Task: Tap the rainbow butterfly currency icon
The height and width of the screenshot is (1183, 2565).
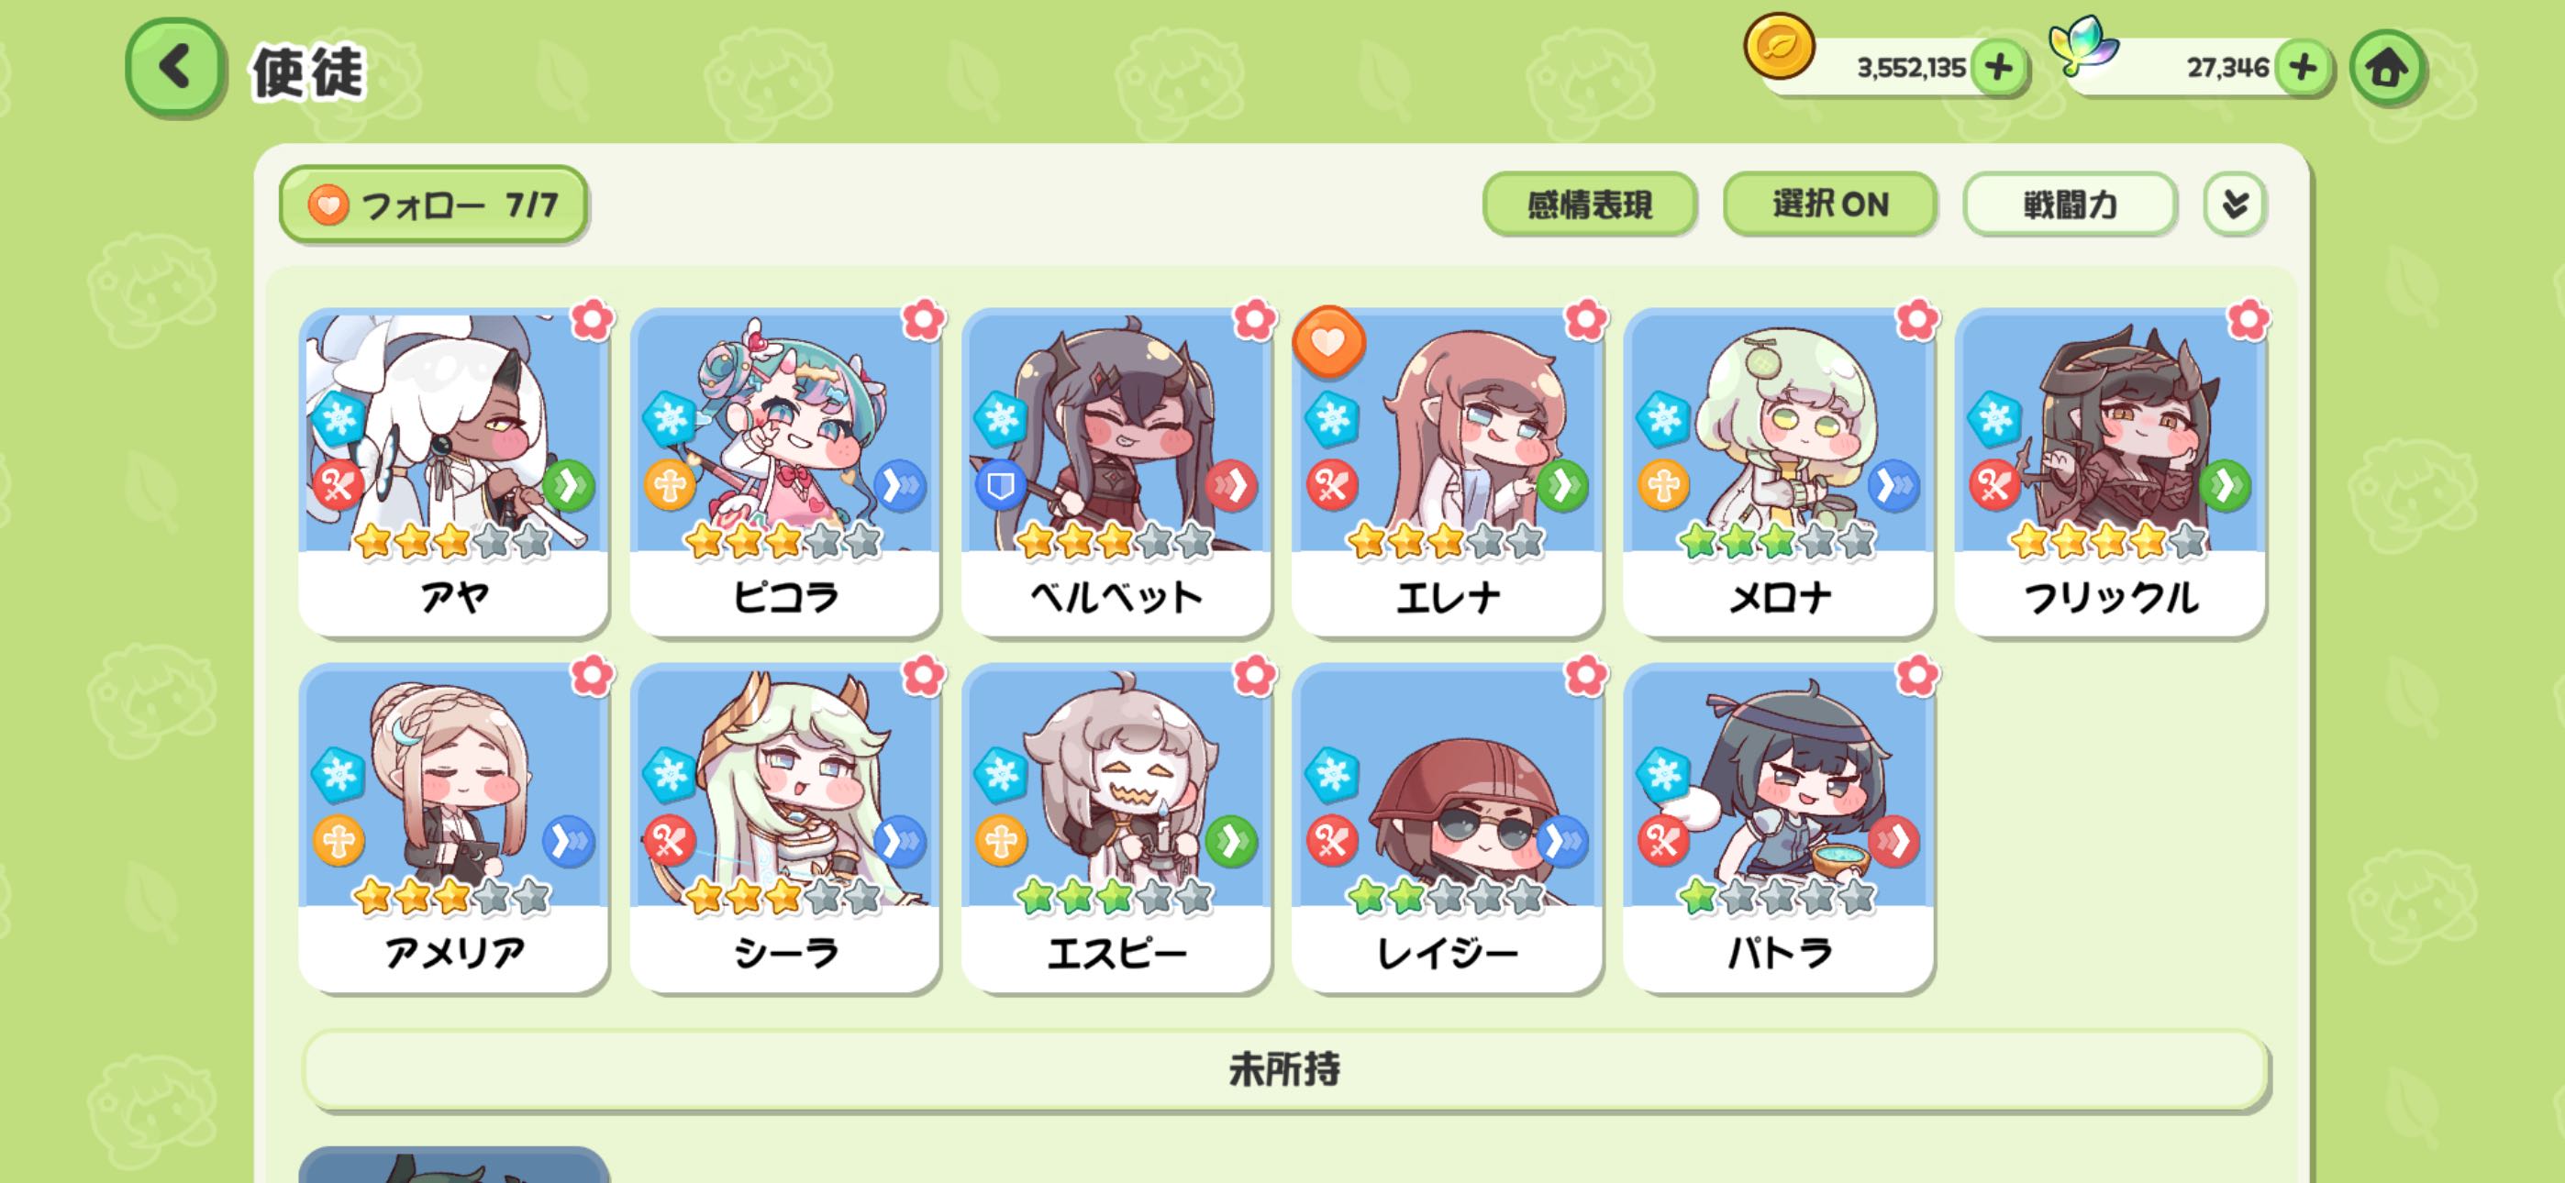Action: coord(2082,45)
